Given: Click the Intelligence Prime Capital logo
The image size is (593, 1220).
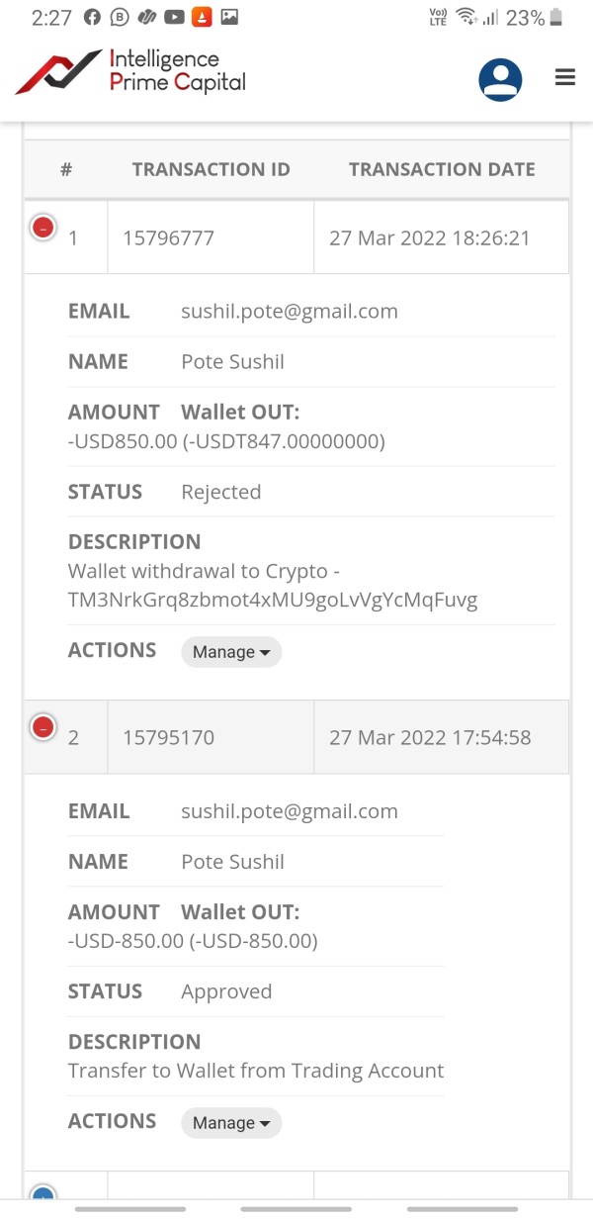Looking at the screenshot, I should point(131,72).
